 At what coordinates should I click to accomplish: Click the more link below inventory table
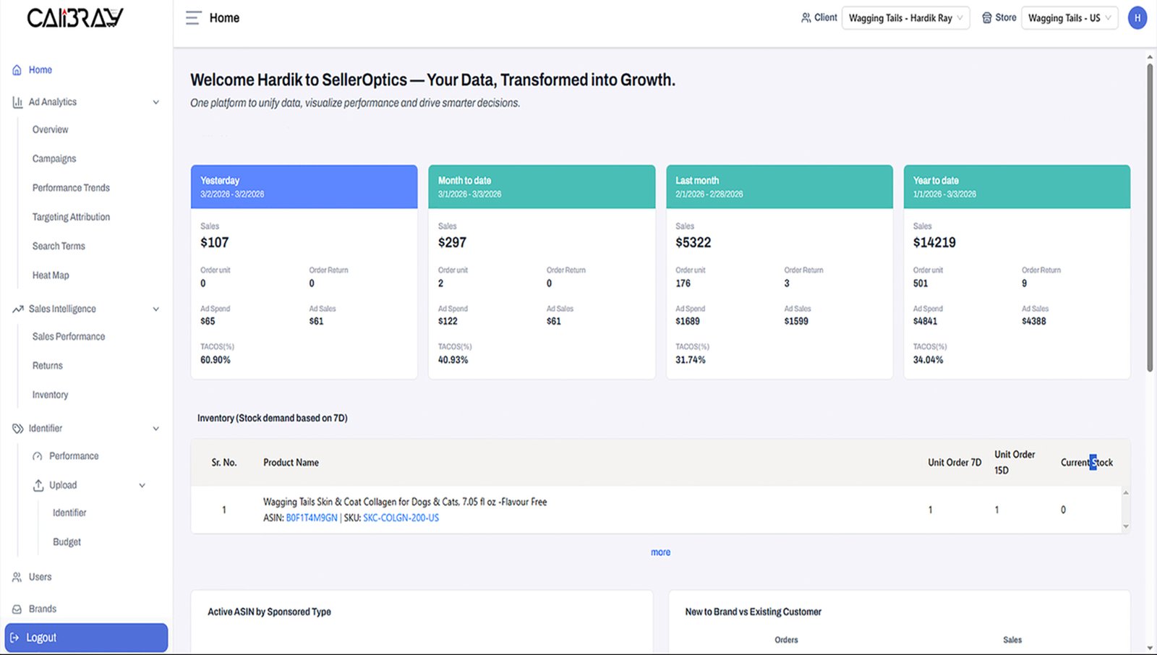(660, 552)
